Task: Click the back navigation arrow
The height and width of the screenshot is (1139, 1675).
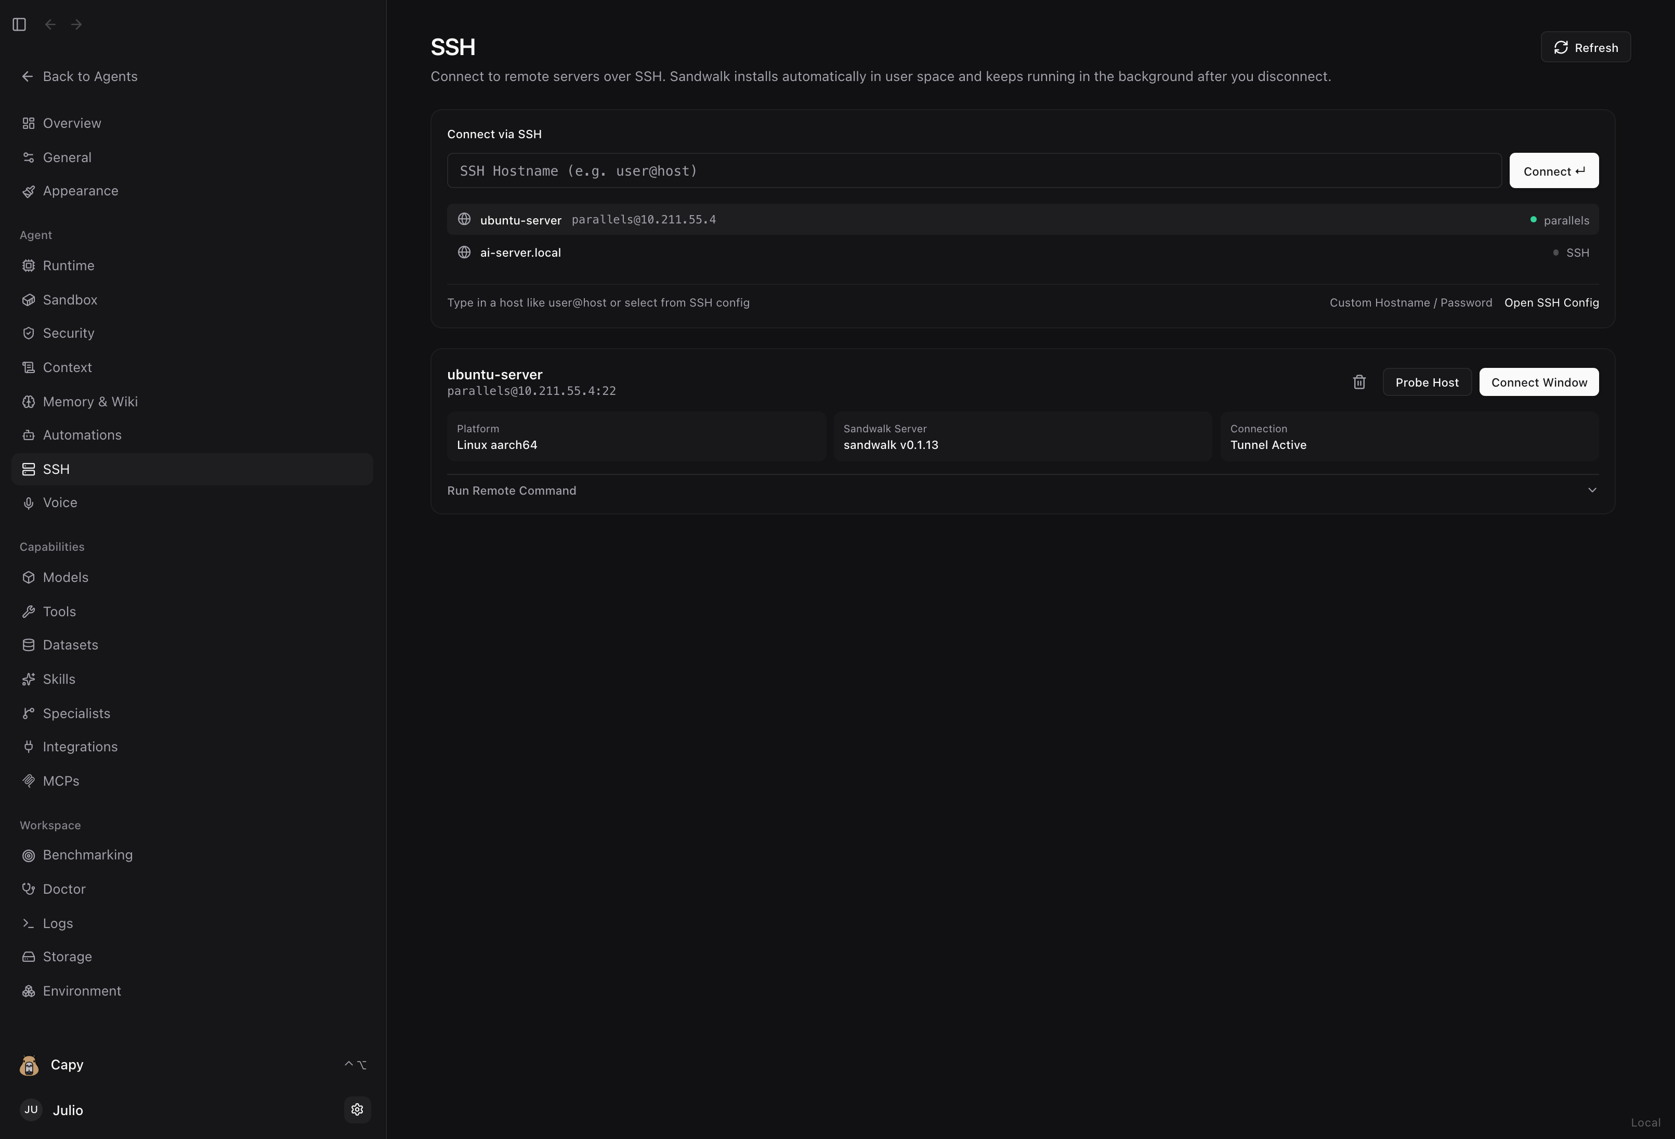Action: 50,24
